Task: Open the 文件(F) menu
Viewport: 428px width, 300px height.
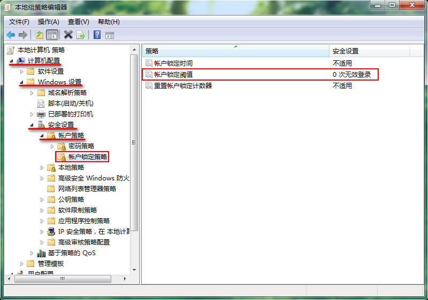Action: [x=19, y=22]
